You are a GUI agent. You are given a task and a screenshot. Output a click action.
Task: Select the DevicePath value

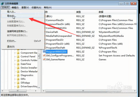[52, 32]
